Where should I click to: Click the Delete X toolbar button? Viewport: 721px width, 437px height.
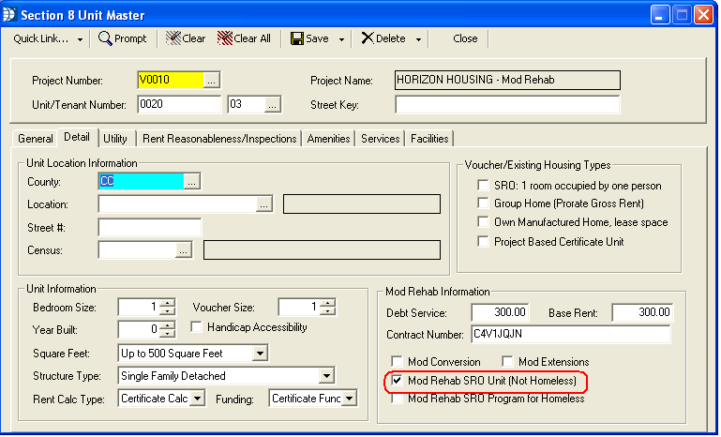(383, 38)
